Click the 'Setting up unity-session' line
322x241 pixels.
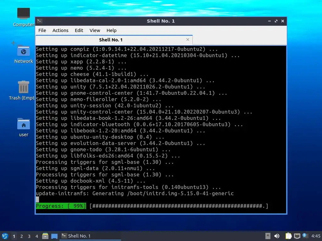point(105,105)
